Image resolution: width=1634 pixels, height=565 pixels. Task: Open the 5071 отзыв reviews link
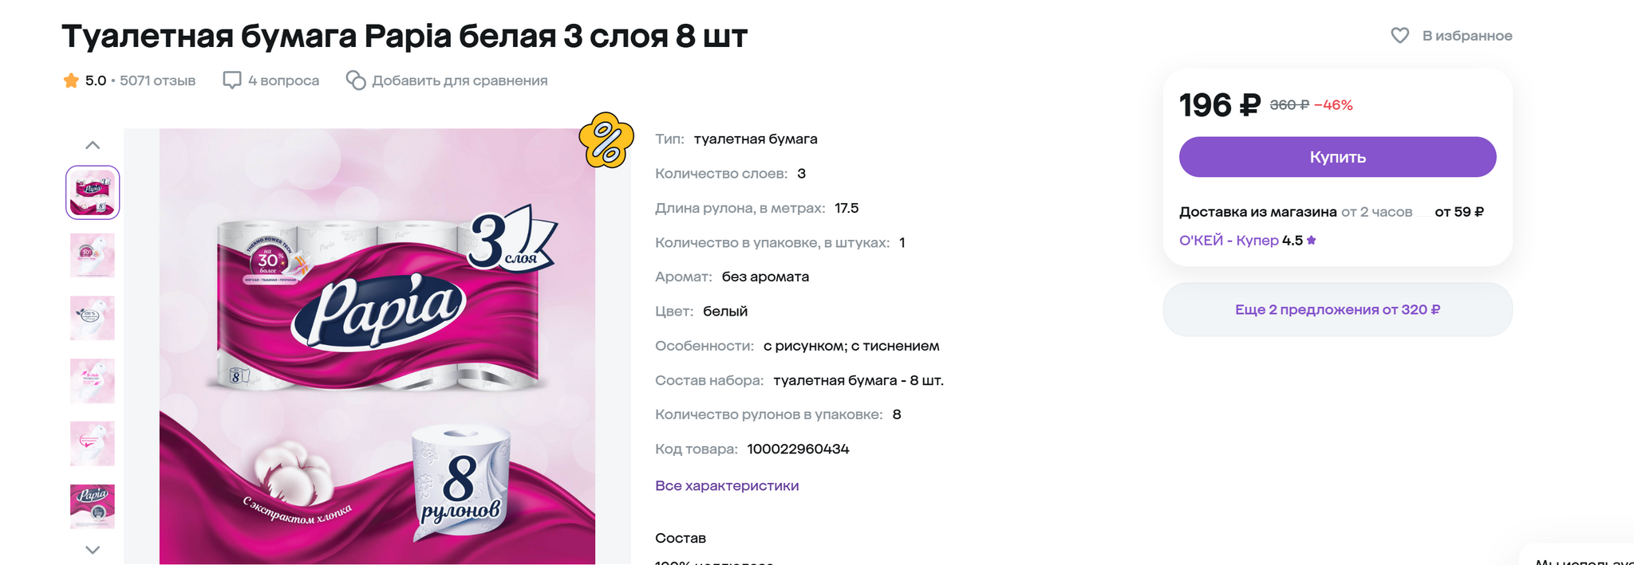click(157, 80)
